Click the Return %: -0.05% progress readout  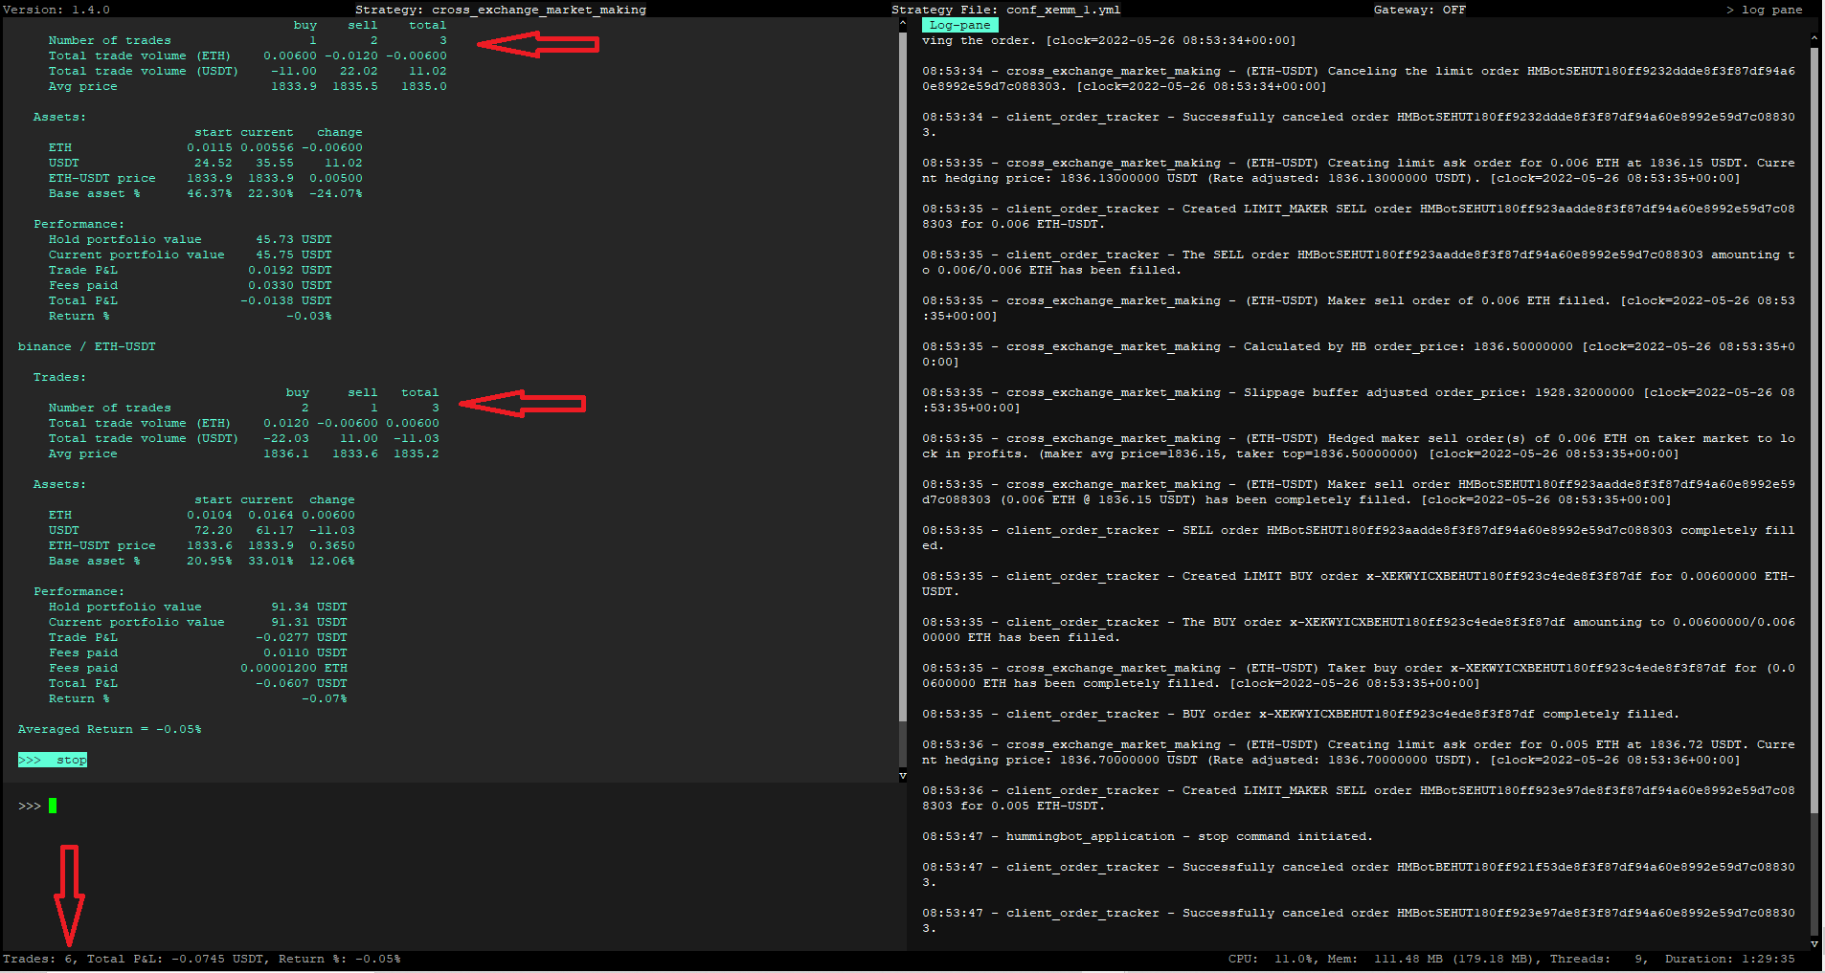340,959
